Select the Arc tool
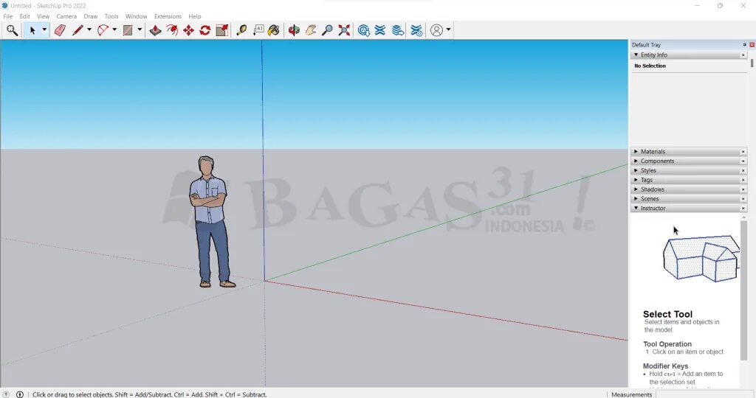 tap(103, 30)
